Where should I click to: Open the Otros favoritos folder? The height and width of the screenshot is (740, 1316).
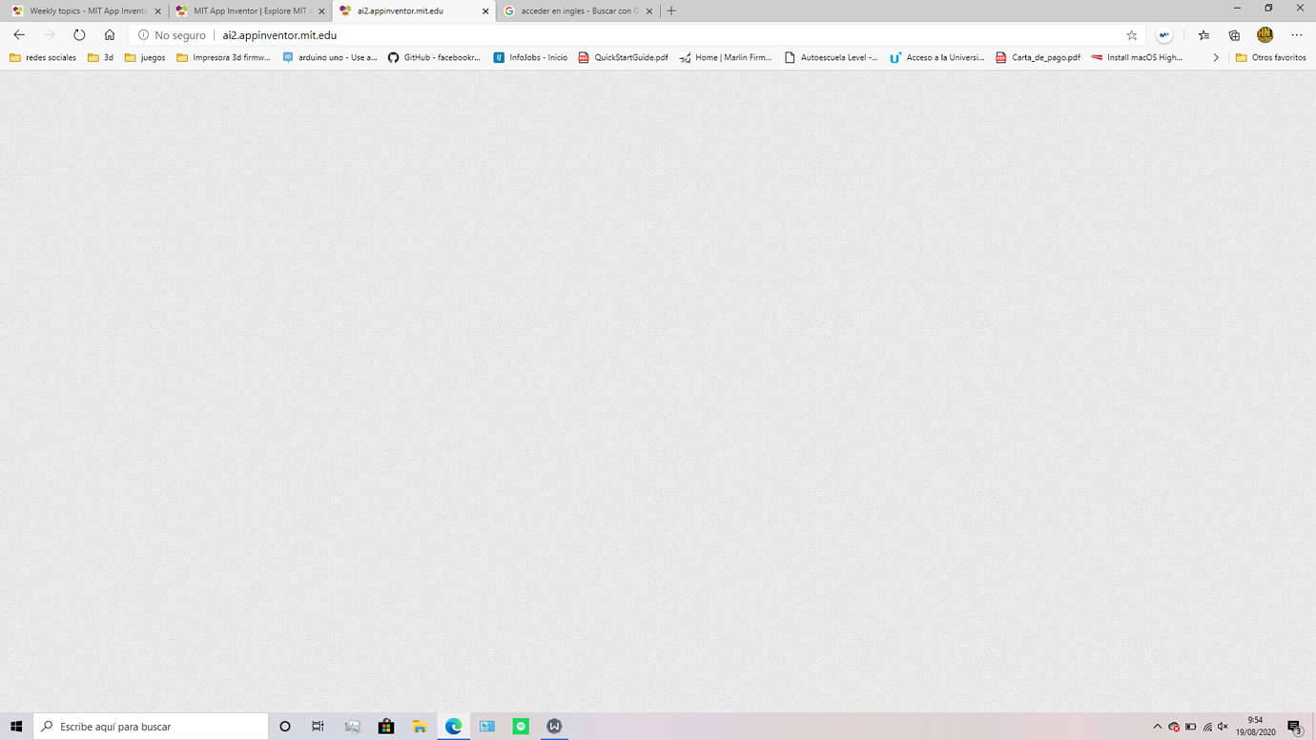[x=1270, y=58]
